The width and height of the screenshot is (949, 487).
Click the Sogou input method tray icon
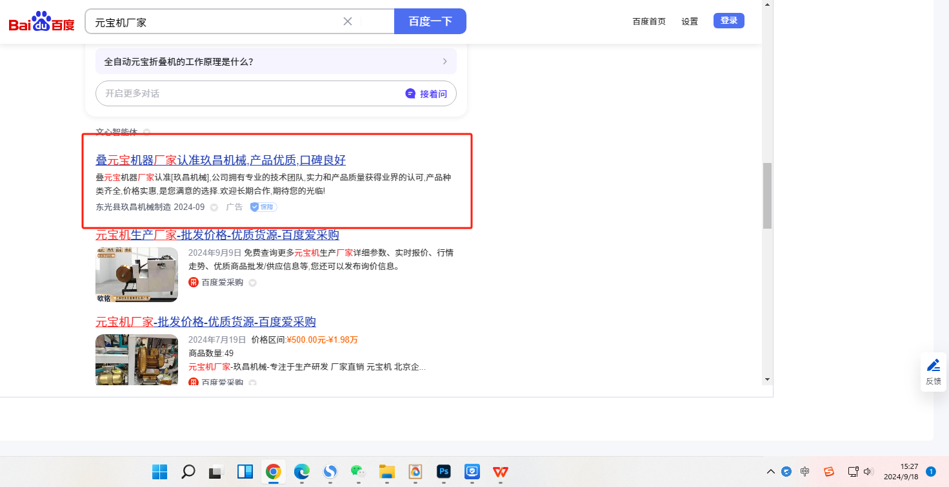click(828, 472)
